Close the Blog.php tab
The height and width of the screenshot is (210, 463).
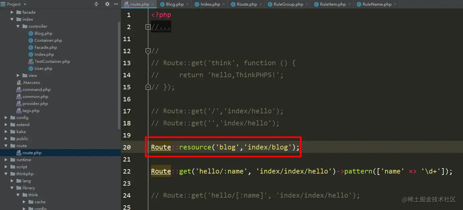coord(187,4)
